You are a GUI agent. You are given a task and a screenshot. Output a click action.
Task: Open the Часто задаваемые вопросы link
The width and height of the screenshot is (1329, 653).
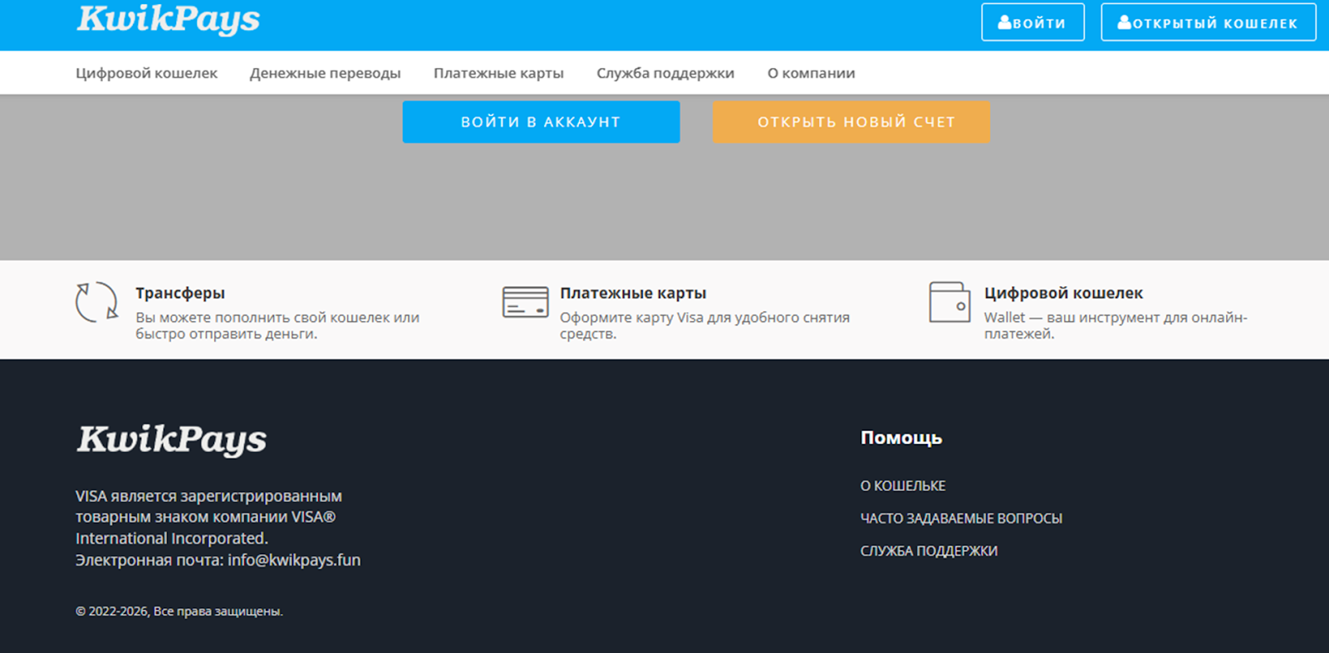(x=962, y=519)
